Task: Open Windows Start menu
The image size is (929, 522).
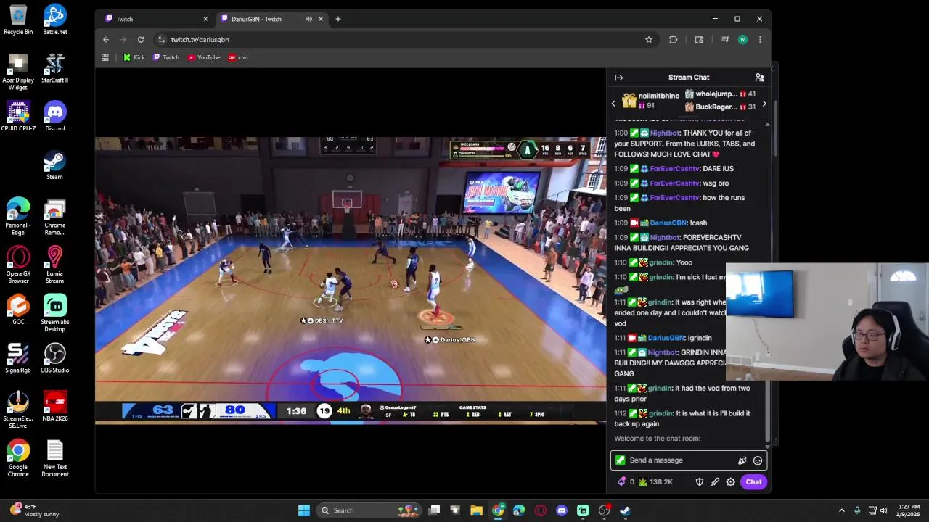Action: click(304, 510)
